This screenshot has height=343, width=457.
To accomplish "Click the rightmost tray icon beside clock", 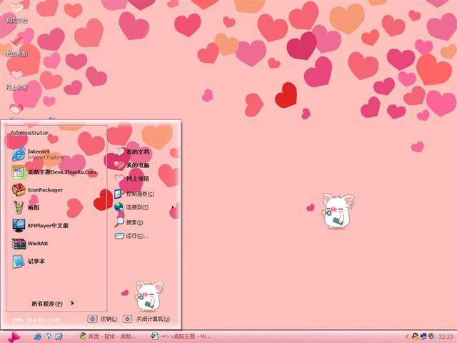I will tap(431, 337).
